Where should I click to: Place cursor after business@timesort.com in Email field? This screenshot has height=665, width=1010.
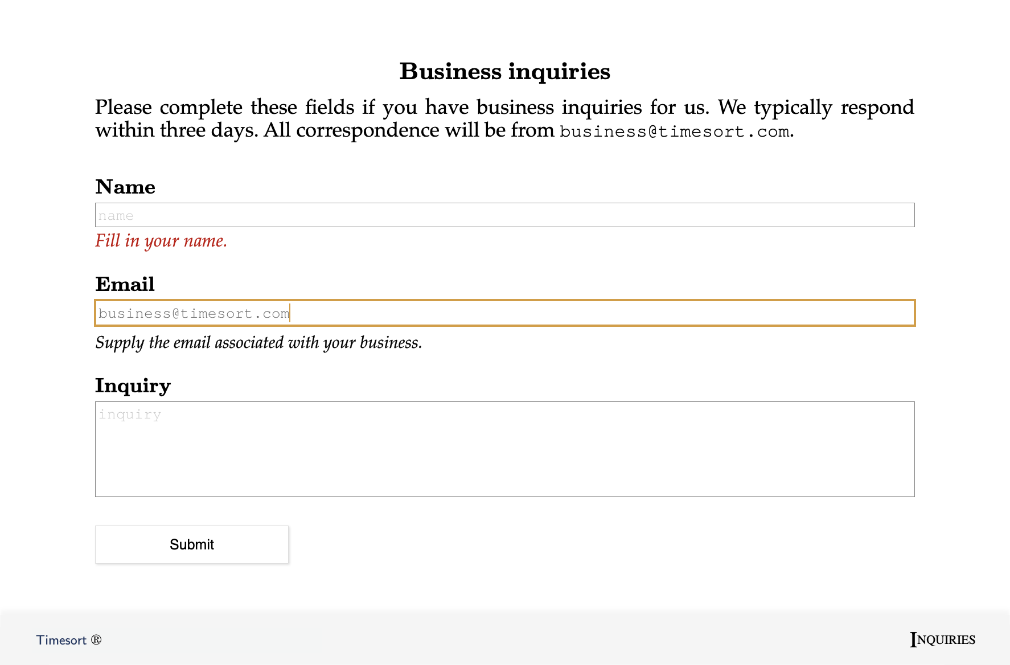[290, 313]
